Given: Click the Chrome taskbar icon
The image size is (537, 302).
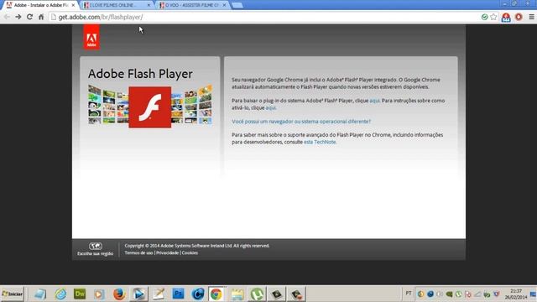Looking at the screenshot, I should point(216,294).
